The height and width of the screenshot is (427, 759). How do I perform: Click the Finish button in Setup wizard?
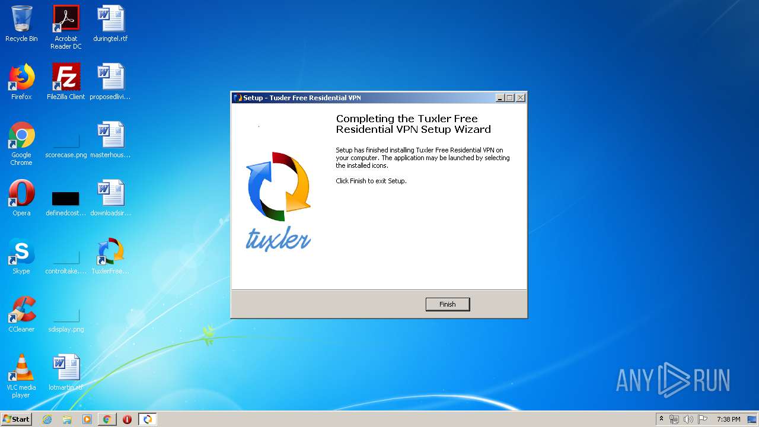click(x=448, y=304)
